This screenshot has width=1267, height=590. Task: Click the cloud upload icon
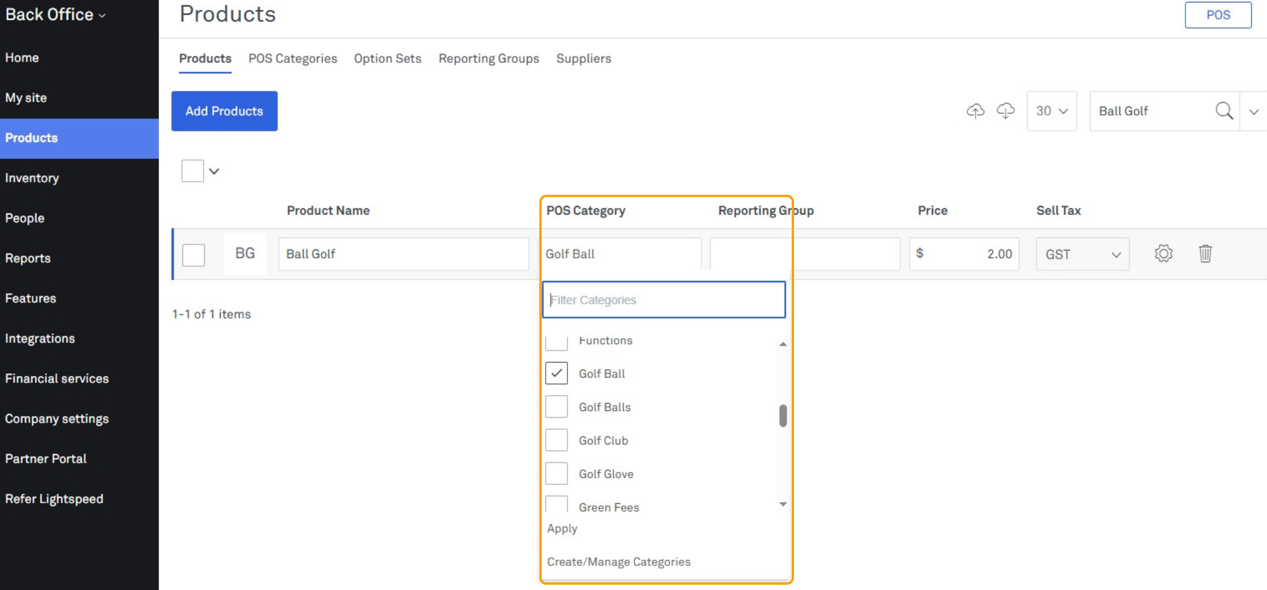pyautogui.click(x=975, y=111)
